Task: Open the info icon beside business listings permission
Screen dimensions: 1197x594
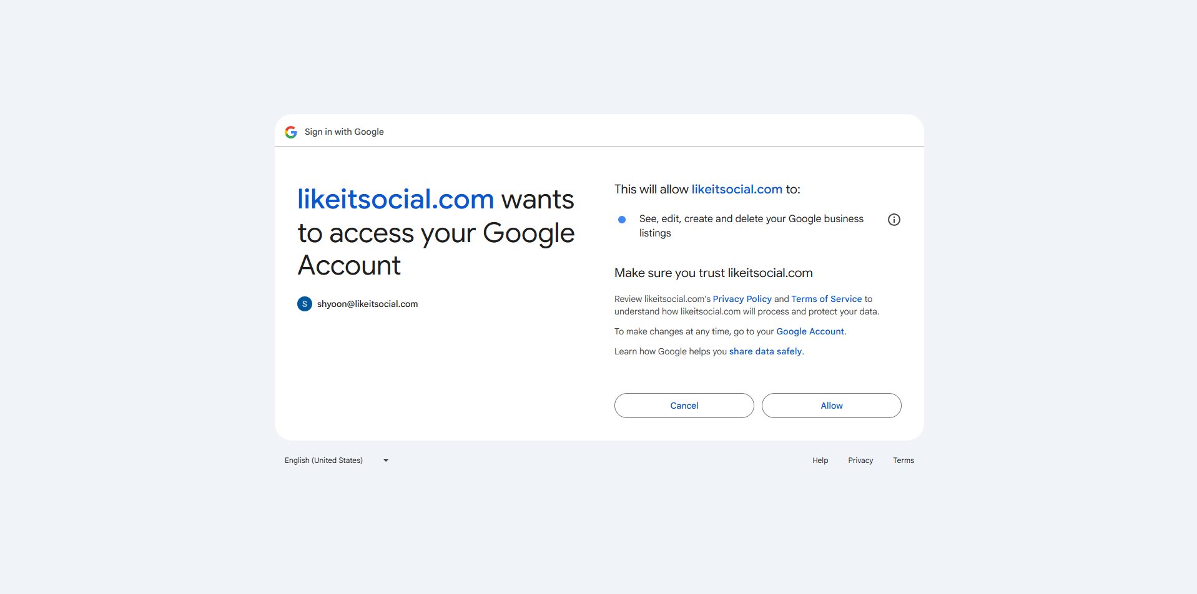Action: click(894, 220)
